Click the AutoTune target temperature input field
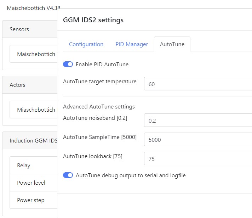 198,84
